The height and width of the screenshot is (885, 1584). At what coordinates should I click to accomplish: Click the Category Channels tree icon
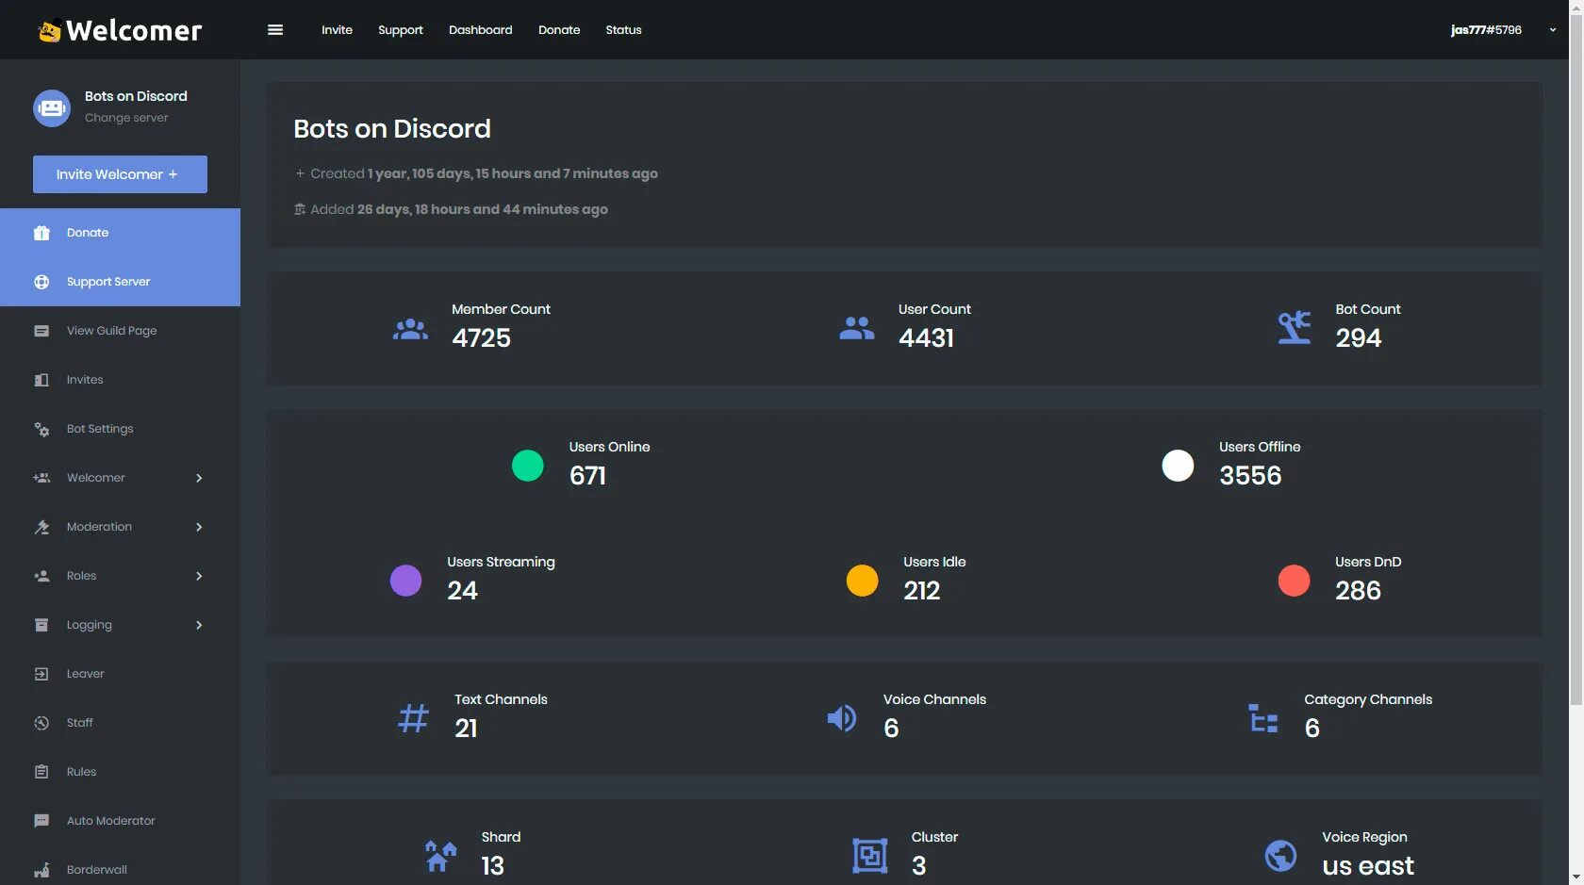pyautogui.click(x=1263, y=718)
